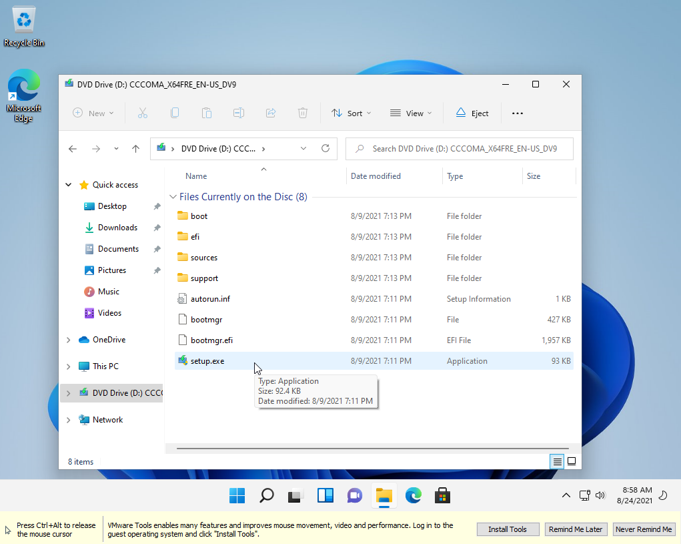The height and width of the screenshot is (544, 681).
Task: Click Never Remind Me button
Action: pyautogui.click(x=644, y=529)
